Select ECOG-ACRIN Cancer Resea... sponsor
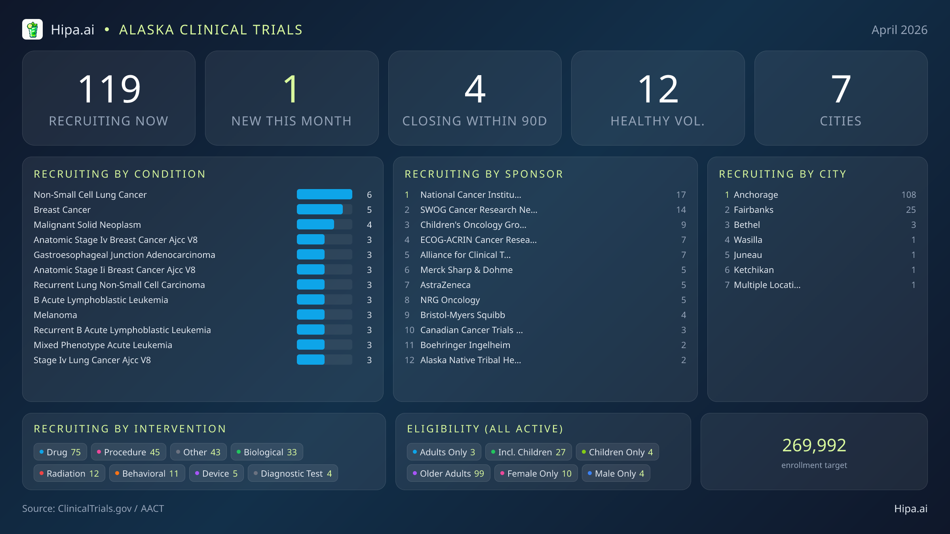This screenshot has height=534, width=950. (545, 240)
